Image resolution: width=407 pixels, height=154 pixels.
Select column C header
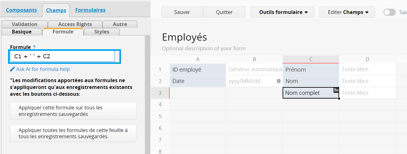click(x=311, y=59)
